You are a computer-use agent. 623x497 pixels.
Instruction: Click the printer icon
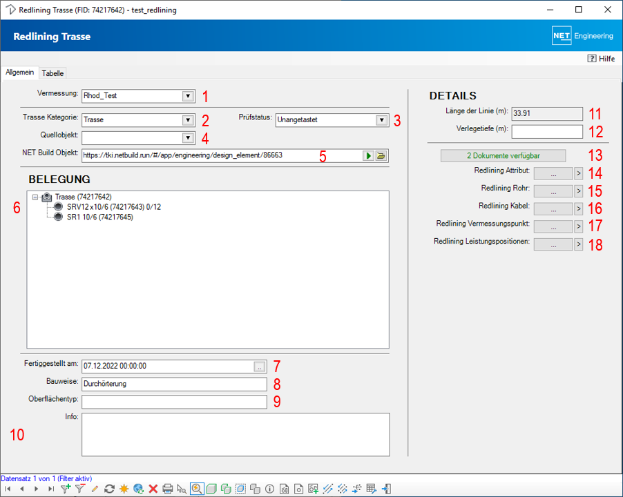[x=168, y=489]
